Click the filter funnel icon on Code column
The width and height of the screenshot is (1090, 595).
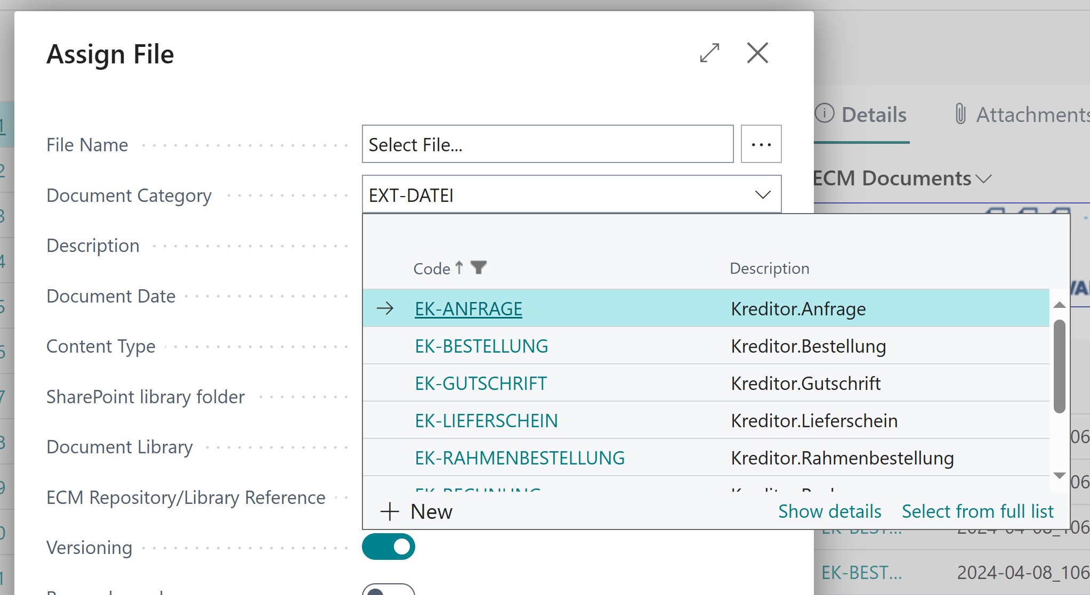tap(479, 267)
